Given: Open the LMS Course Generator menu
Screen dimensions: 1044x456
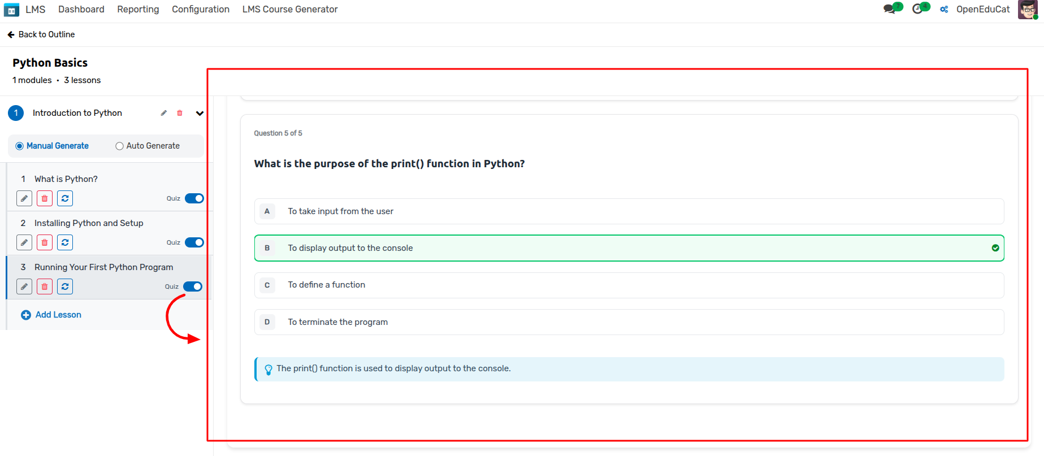Looking at the screenshot, I should point(290,10).
